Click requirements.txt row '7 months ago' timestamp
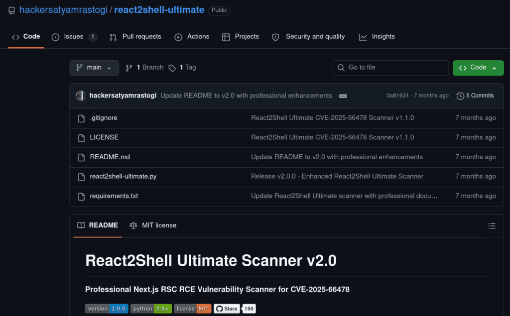This screenshot has width=510, height=316. (476, 196)
